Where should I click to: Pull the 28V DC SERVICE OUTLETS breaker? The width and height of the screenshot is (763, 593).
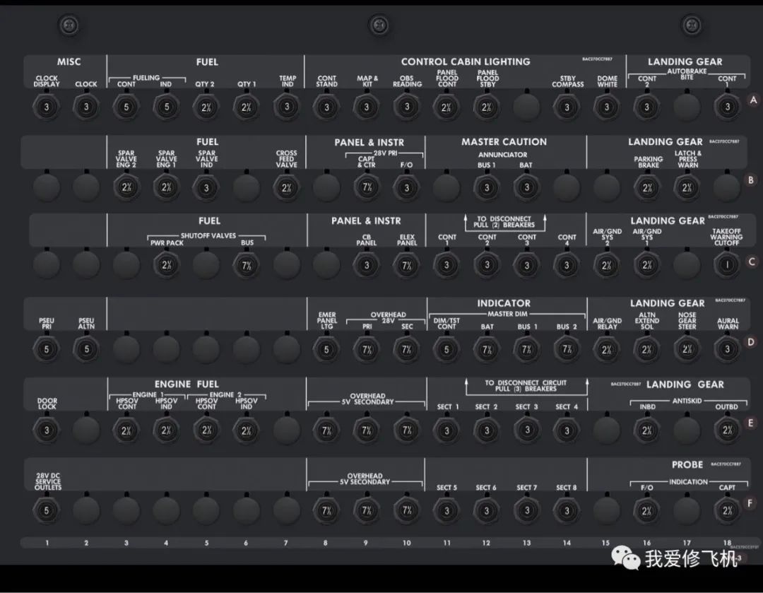(x=47, y=510)
